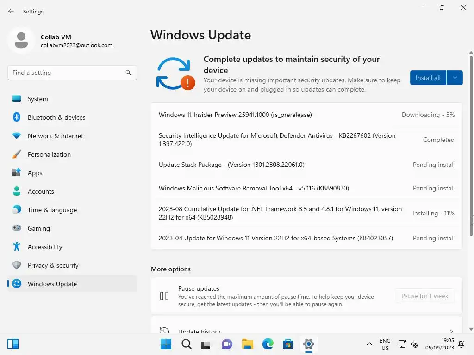The width and height of the screenshot is (474, 355).
Task: Click the Settings gear on taskbar
Action: 308,344
